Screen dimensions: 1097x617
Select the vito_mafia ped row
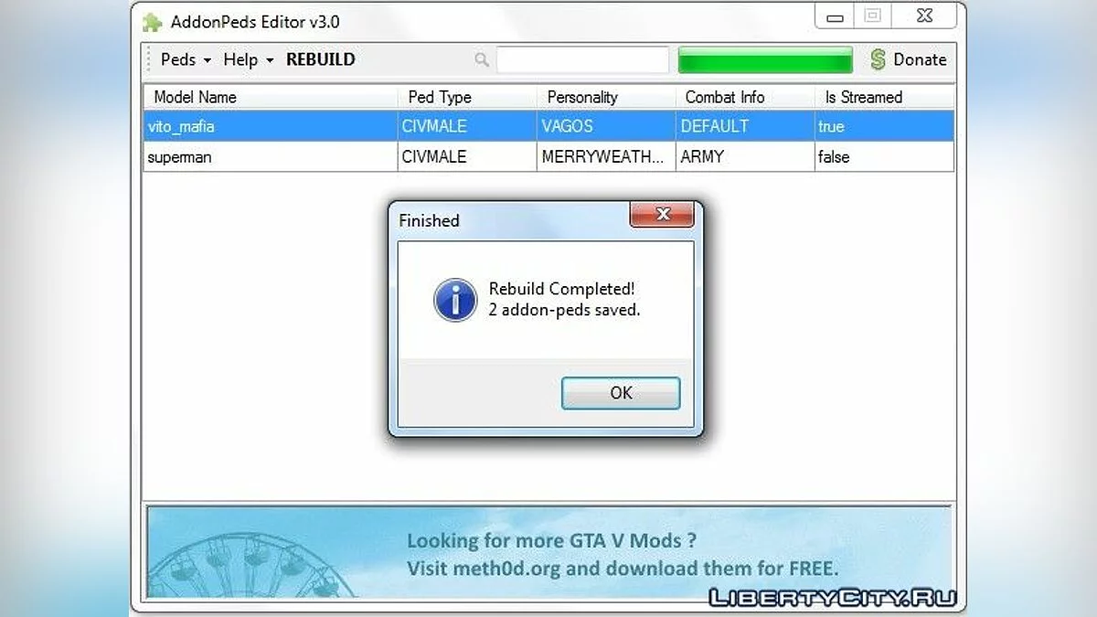548,126
